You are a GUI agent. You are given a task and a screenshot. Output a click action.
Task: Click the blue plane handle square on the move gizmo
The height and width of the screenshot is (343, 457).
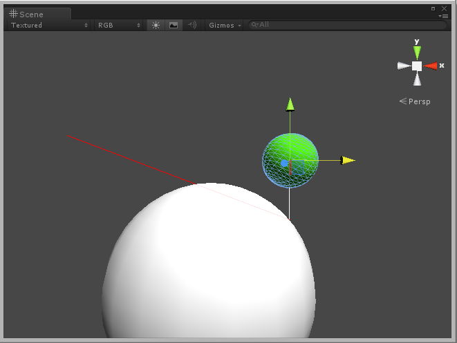(x=297, y=167)
